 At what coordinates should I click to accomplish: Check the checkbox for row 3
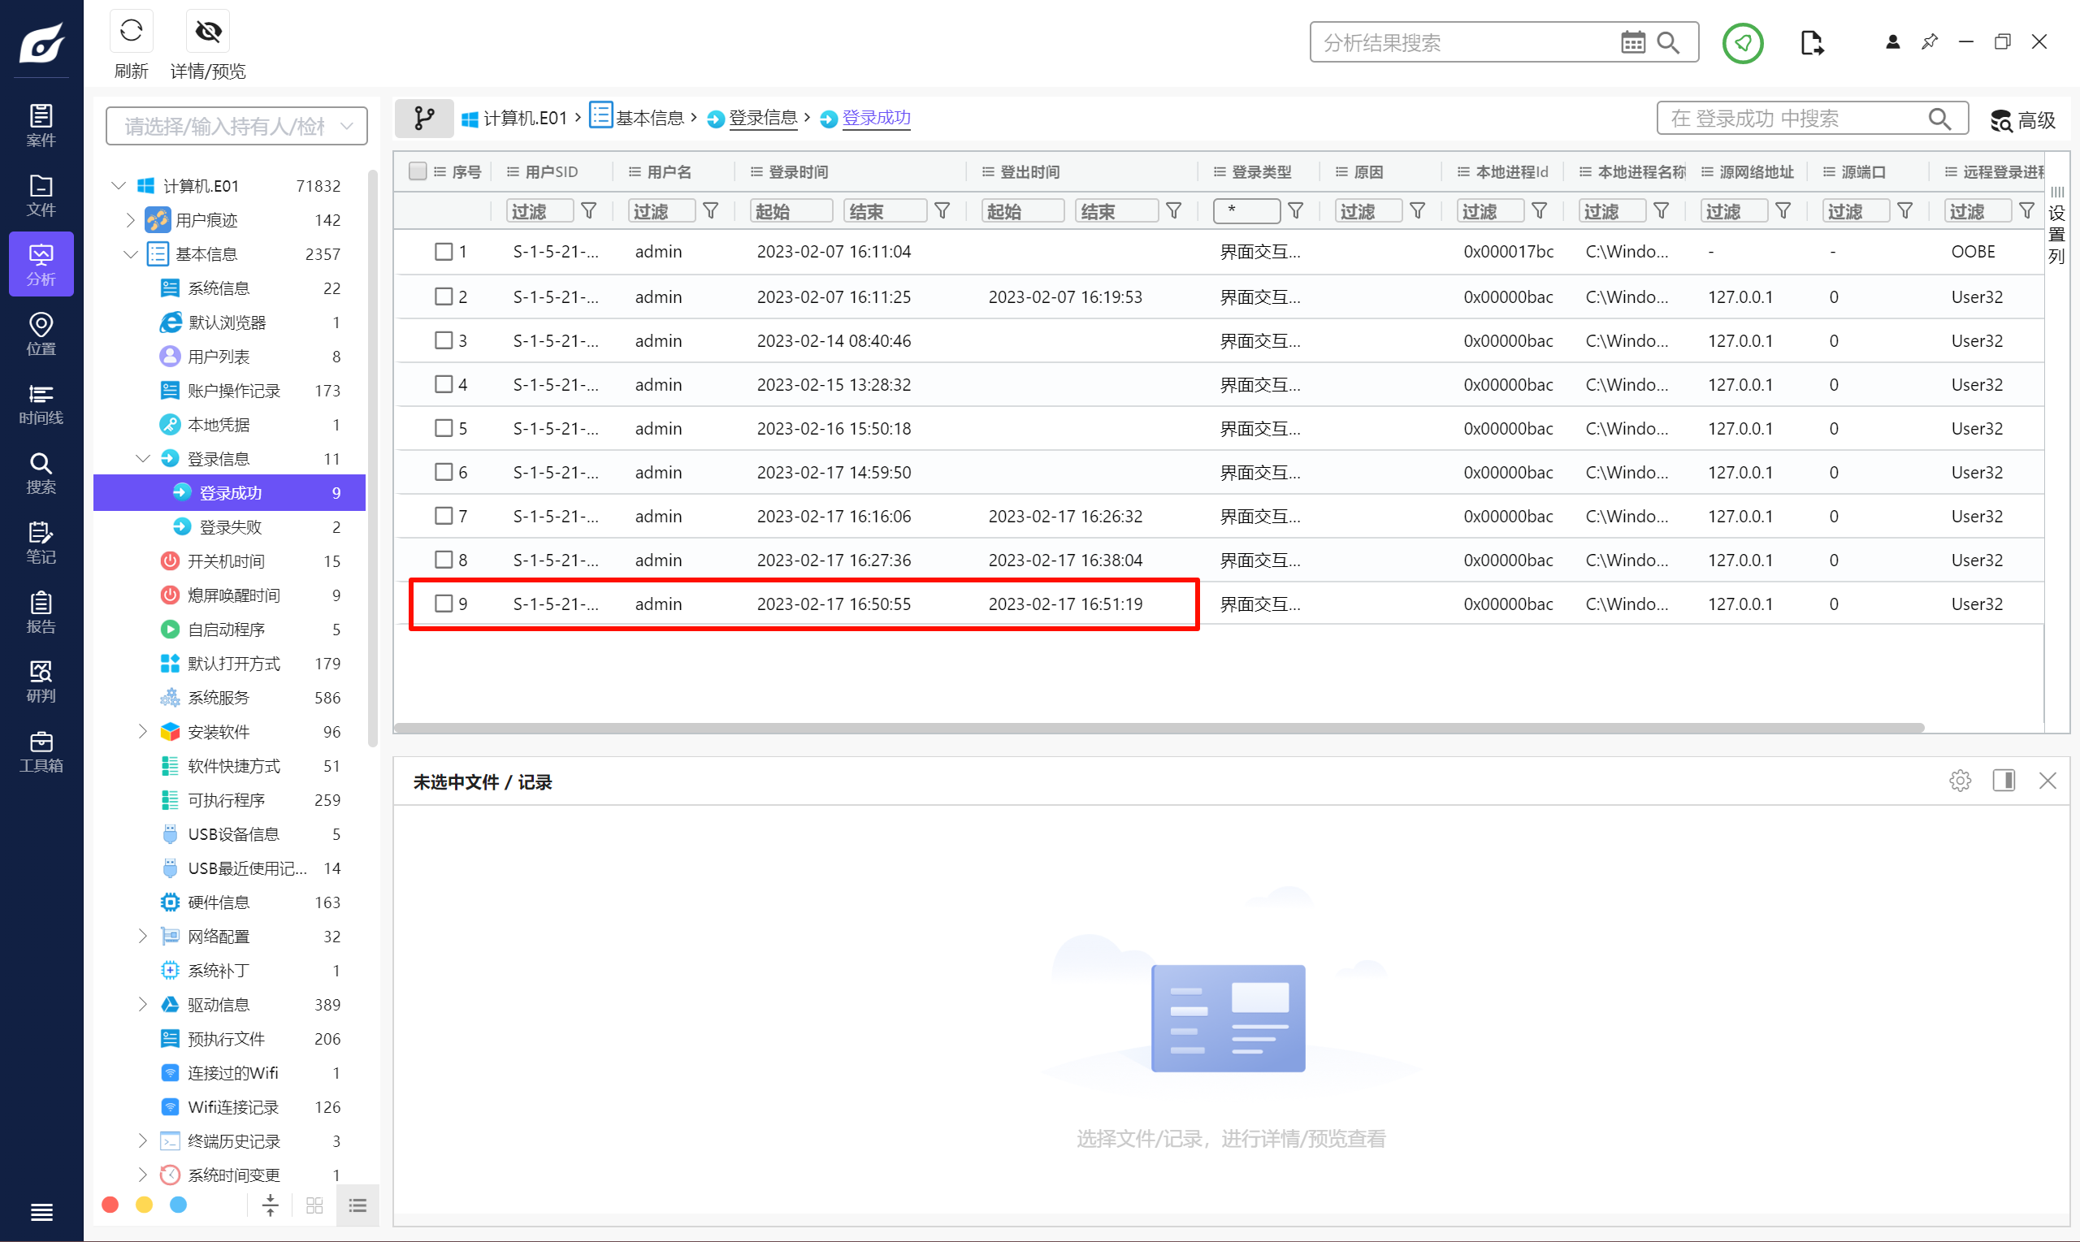pyautogui.click(x=444, y=340)
